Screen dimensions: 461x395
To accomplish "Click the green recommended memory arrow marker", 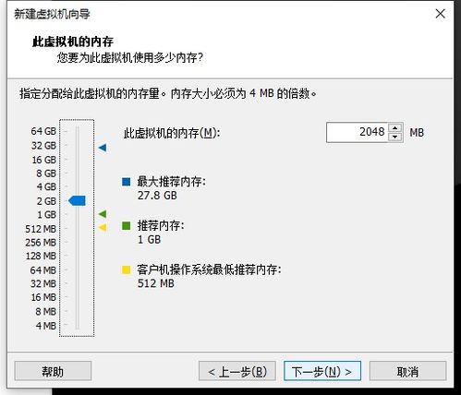I will coord(103,213).
